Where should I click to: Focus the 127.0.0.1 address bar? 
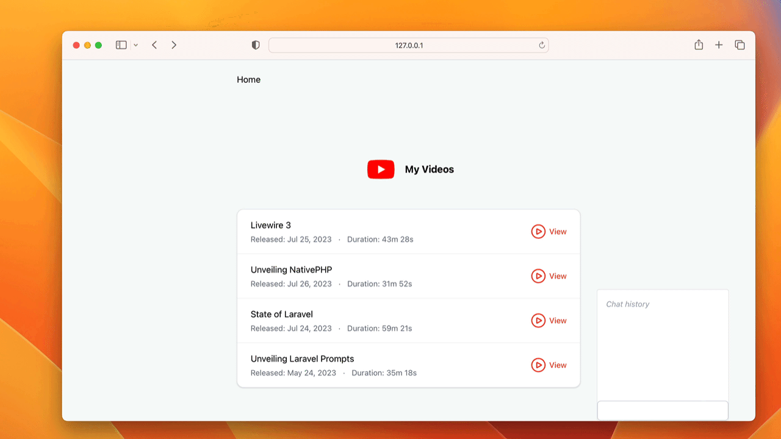coord(408,45)
